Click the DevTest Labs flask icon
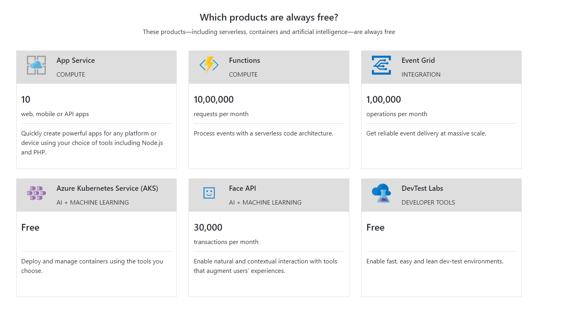Image resolution: width=579 pixels, height=310 pixels. [x=381, y=193]
